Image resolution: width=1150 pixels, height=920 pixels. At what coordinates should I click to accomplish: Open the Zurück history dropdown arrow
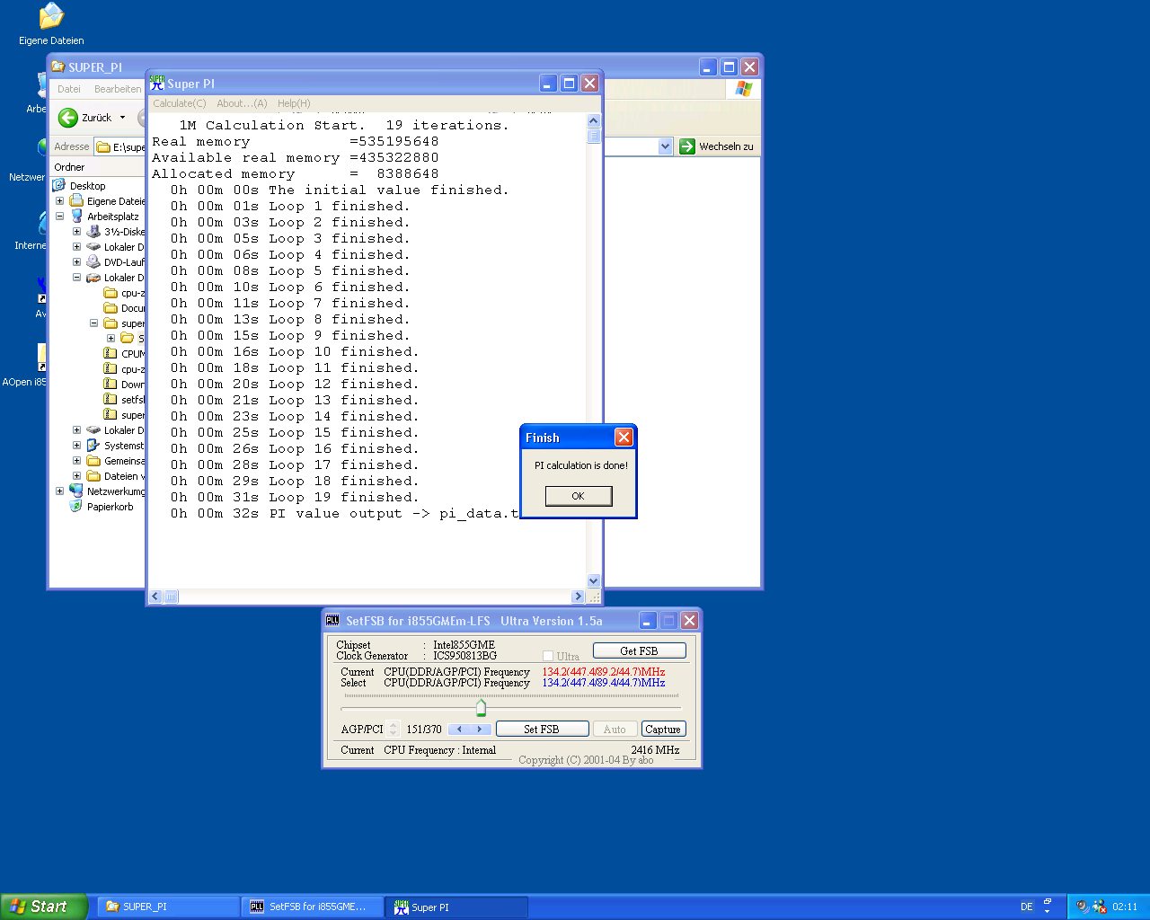123,118
